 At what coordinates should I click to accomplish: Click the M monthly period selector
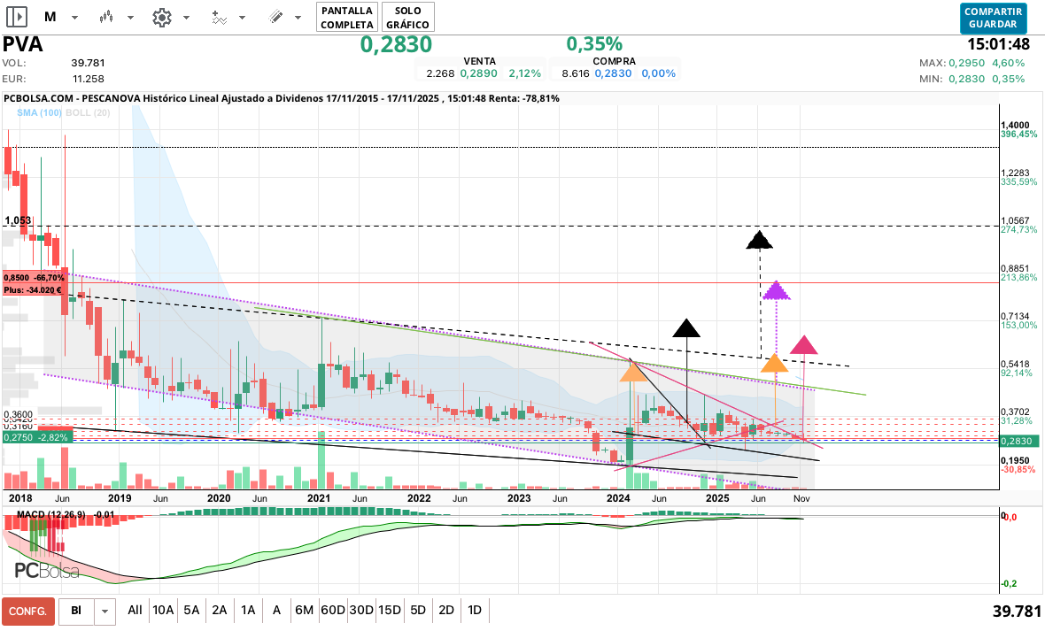point(50,18)
